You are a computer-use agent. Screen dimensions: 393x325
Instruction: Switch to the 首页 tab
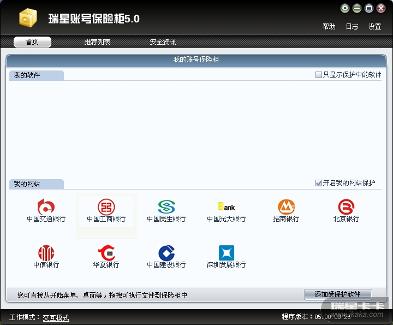(32, 42)
